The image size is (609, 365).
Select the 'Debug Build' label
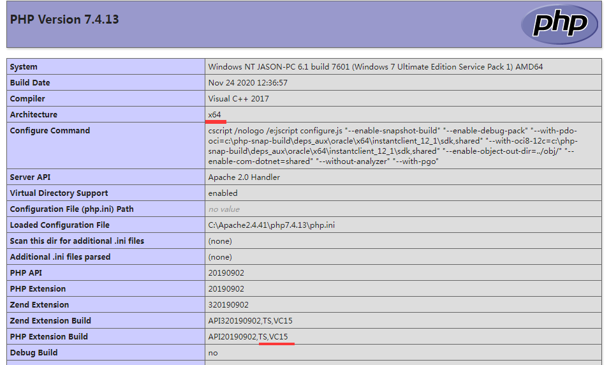[33, 353]
